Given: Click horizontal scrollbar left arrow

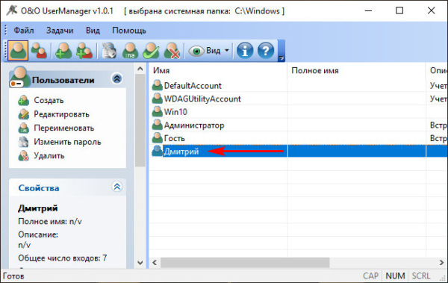Looking at the screenshot, I should (155, 262).
